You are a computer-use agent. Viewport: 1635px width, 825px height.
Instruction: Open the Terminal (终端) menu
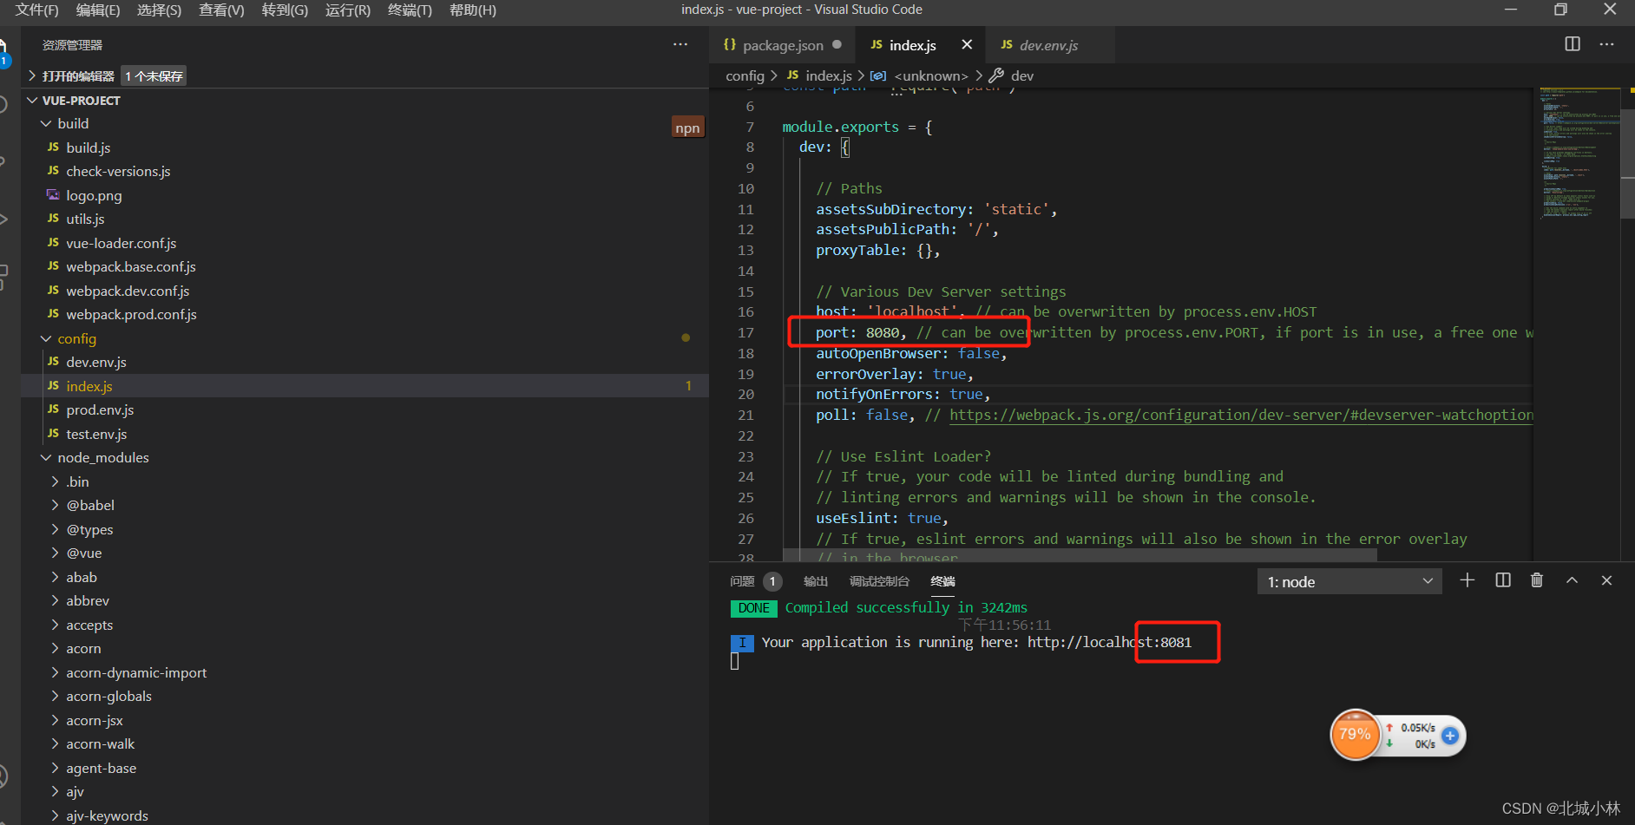coord(410,10)
